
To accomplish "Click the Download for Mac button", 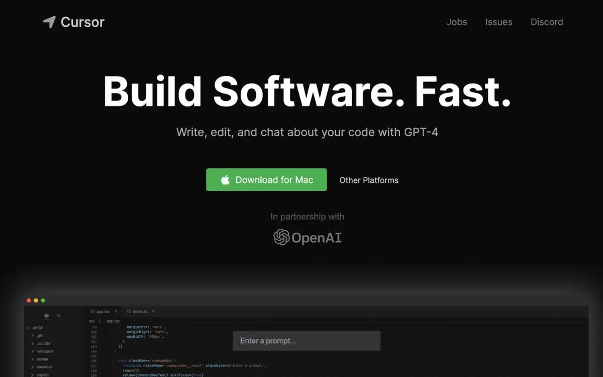I will coord(266,179).
